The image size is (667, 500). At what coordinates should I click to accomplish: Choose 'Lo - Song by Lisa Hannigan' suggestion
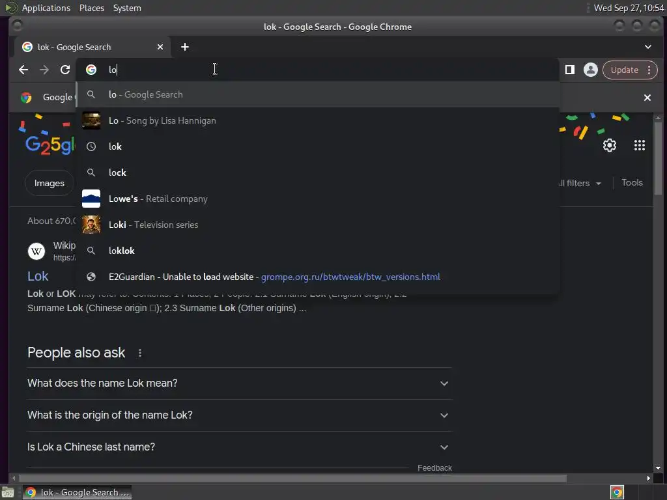[x=318, y=120]
